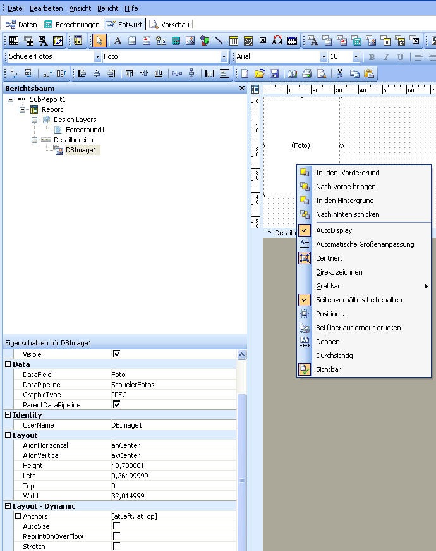Create a new report
This screenshot has width=436, height=551.
point(245,73)
